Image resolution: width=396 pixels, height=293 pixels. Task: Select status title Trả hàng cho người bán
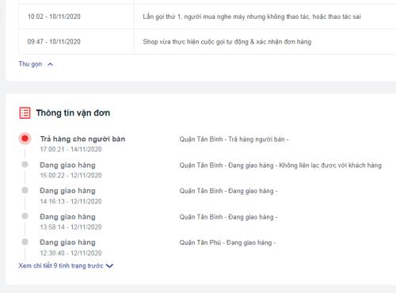pyautogui.click(x=82, y=139)
